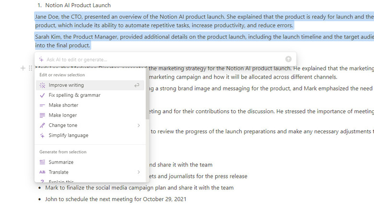Screen dimensions: 374x210
Task: Click the Summarize quote icon
Action: point(42,162)
